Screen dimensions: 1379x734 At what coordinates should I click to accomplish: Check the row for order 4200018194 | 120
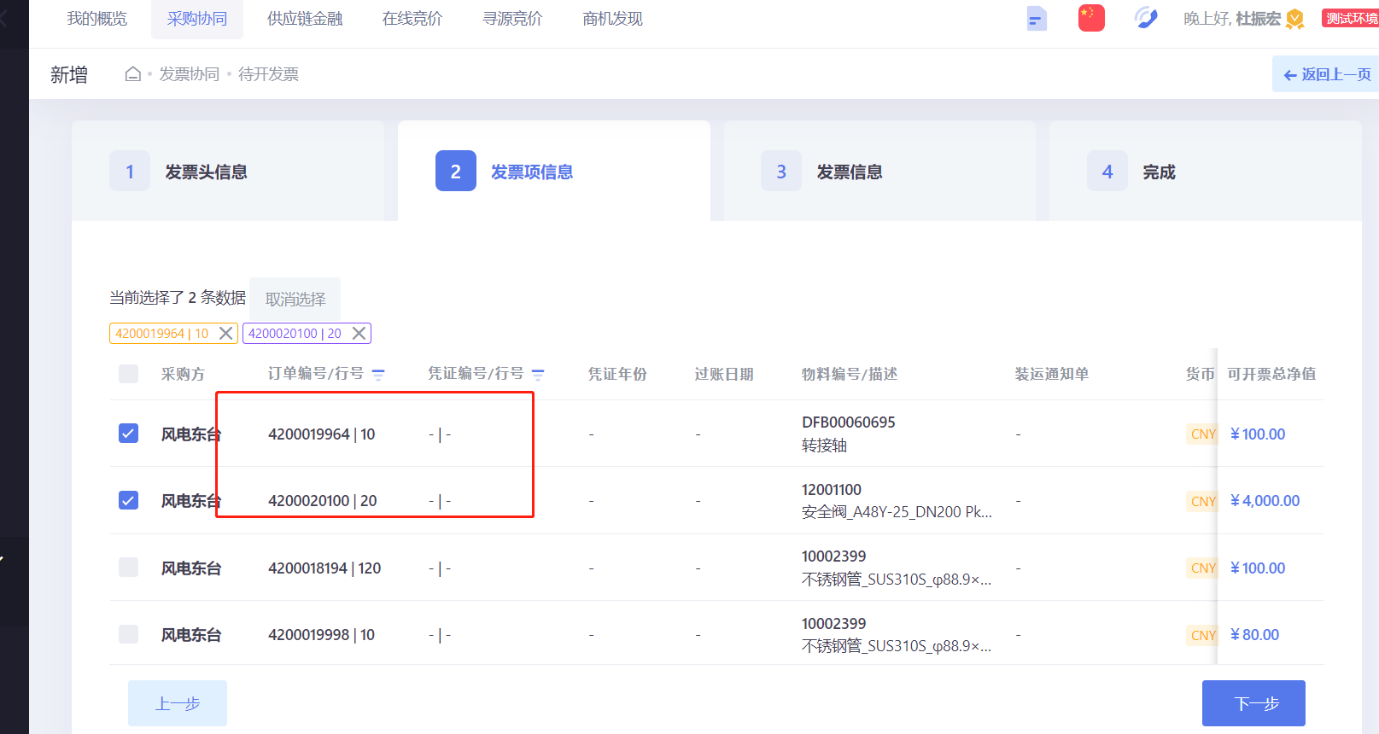[x=128, y=568]
